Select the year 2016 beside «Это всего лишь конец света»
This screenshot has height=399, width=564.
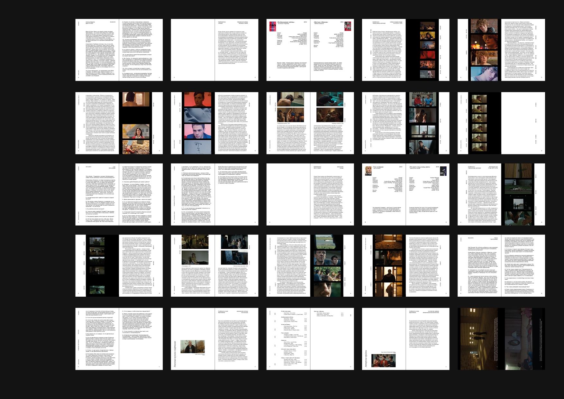point(437,167)
